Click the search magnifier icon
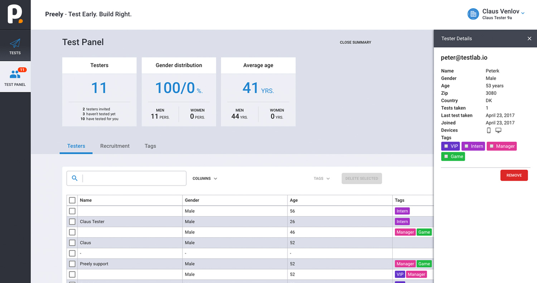 (74, 178)
